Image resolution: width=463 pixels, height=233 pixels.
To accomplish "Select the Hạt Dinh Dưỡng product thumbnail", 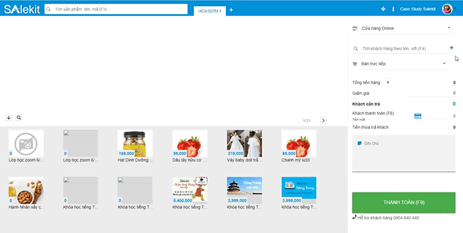I will [x=135, y=143].
